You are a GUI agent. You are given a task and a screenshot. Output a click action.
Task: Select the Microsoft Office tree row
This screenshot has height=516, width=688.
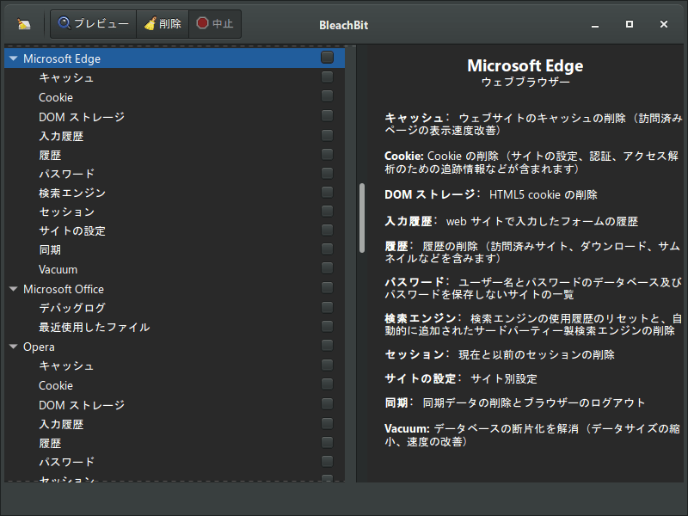pyautogui.click(x=175, y=289)
